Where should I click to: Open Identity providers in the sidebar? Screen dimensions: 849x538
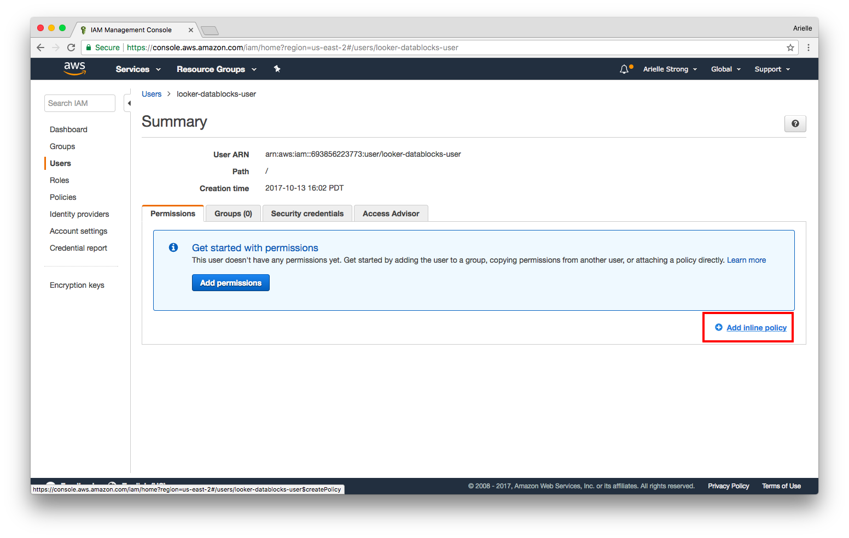click(x=79, y=214)
